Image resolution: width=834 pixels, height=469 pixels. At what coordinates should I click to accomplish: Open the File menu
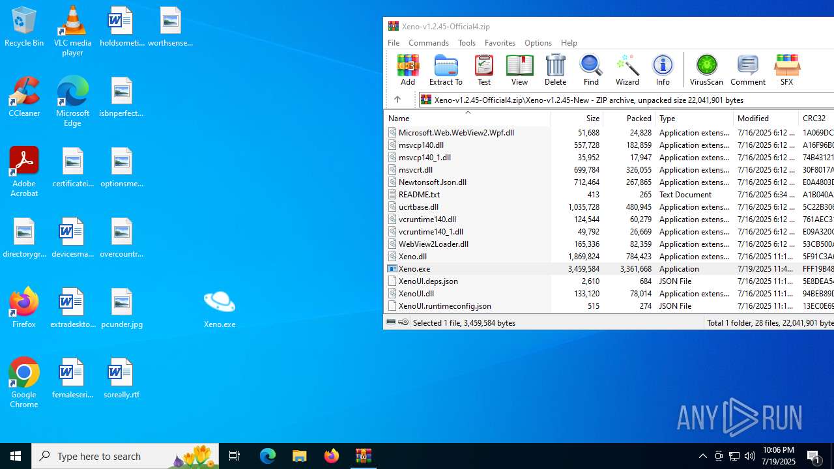[394, 42]
